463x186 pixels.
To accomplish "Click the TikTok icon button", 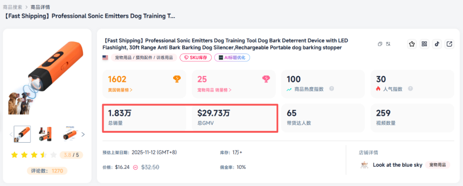I will (437, 44).
